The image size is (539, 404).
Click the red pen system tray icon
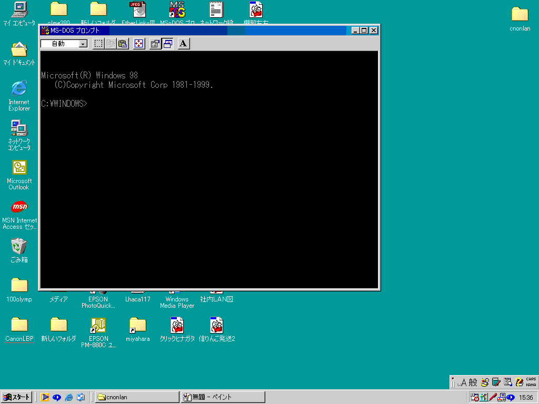(x=493, y=398)
